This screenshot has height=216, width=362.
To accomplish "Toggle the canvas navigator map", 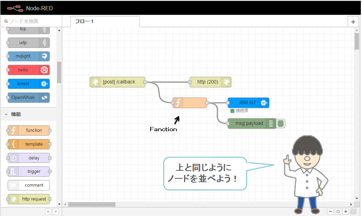I will [x=353, y=211].
